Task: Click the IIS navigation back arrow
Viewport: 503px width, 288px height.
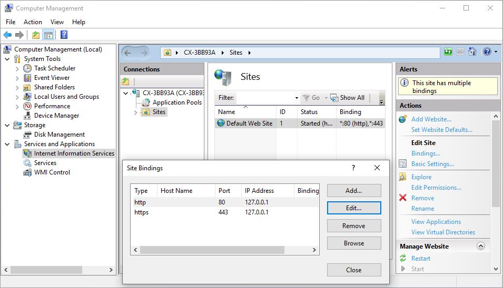Action: [127, 53]
